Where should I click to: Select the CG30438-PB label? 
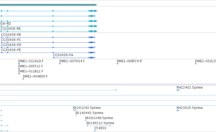(x=11, y=35)
